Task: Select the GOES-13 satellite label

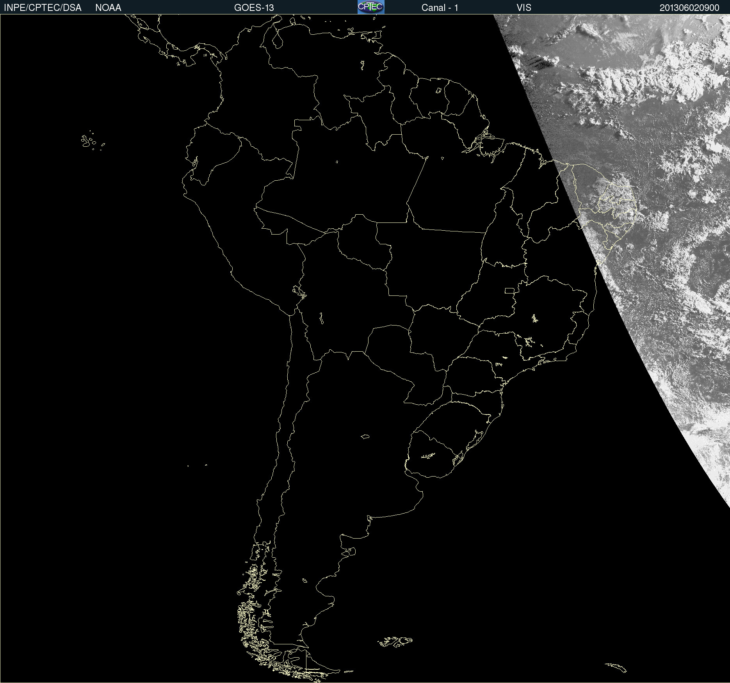Action: click(x=254, y=8)
